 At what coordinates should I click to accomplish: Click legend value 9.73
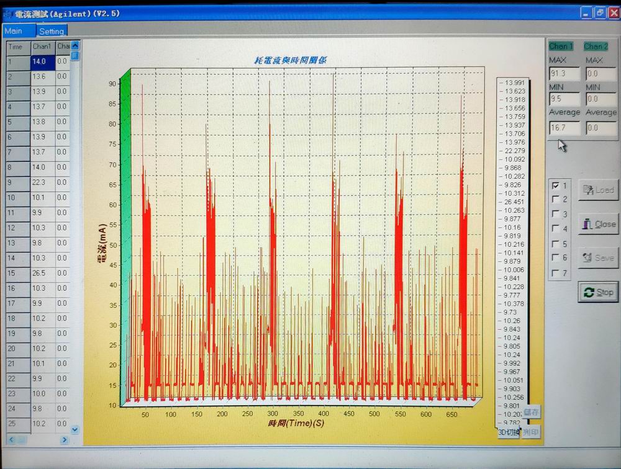click(x=510, y=312)
